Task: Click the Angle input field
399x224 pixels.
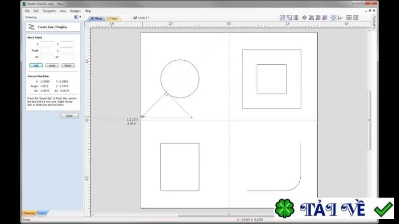Action: click(45, 51)
